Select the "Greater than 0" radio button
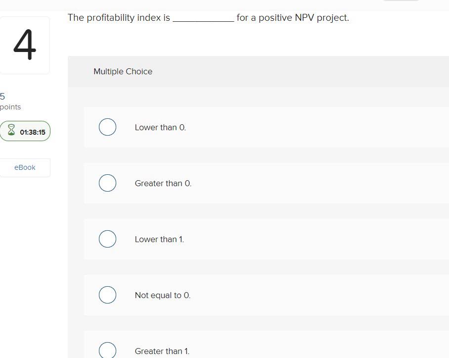The width and height of the screenshot is (449, 358). [107, 183]
